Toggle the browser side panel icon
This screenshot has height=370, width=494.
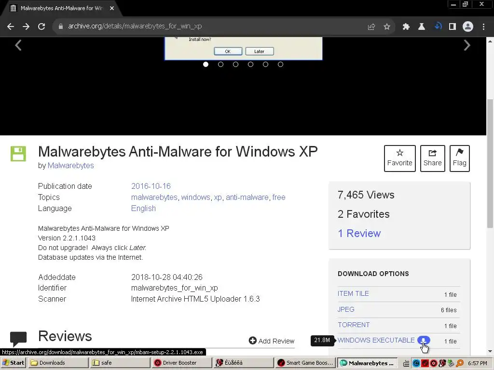pos(453,27)
